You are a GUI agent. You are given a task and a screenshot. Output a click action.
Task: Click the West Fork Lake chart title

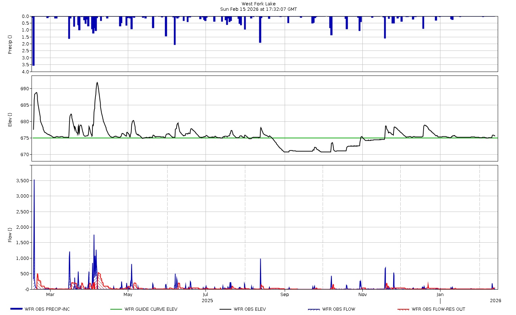[x=259, y=4]
